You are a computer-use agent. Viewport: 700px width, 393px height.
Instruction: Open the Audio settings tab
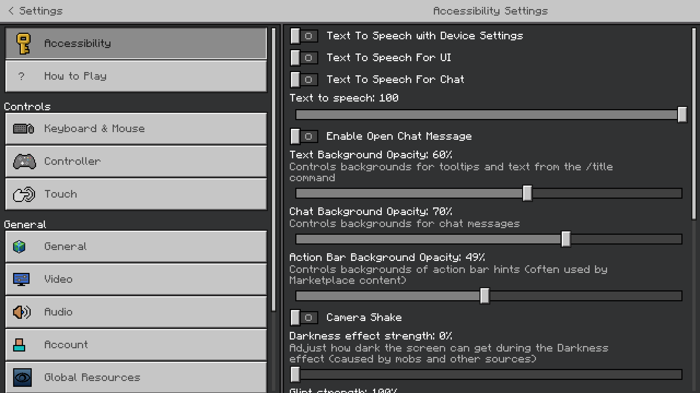pyautogui.click(x=136, y=312)
